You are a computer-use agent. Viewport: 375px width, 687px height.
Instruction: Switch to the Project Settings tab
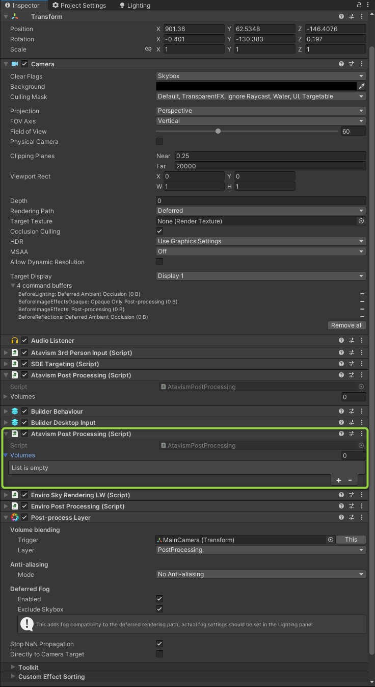79,6
